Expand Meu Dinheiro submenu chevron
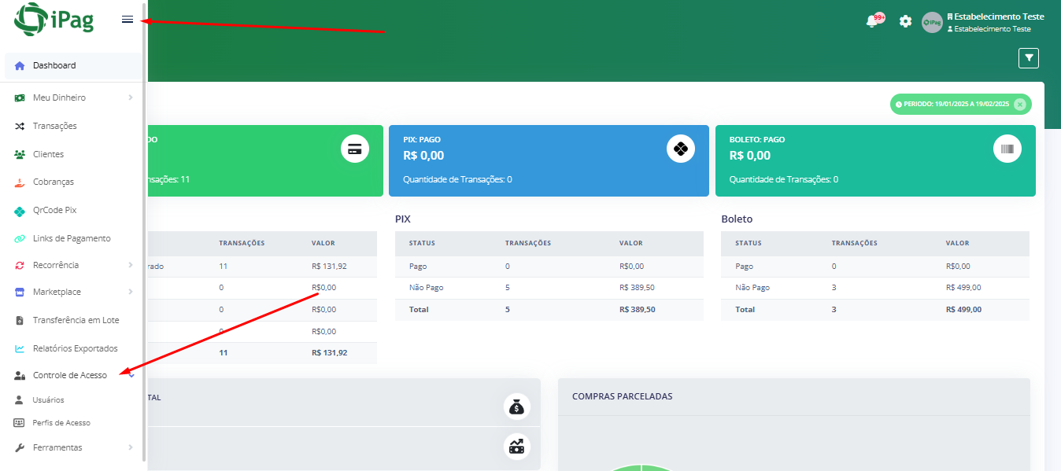This screenshot has width=1061, height=471. 131,98
